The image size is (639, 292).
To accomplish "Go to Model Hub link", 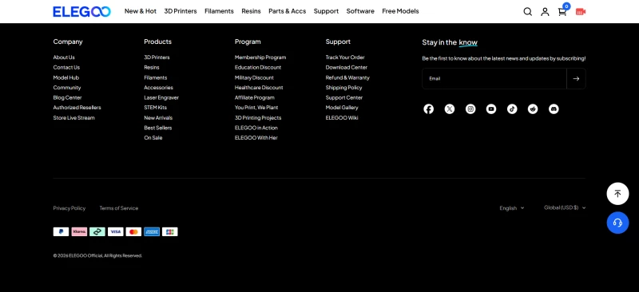I will coord(66,77).
